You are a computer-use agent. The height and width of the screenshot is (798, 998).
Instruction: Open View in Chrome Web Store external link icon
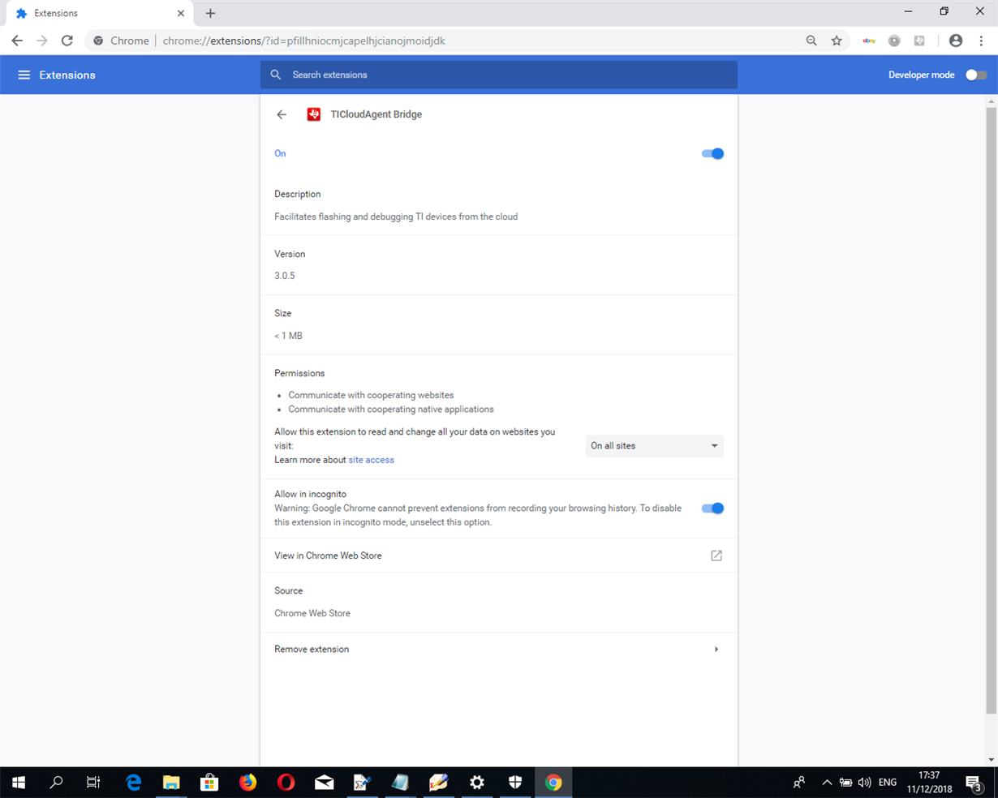pos(716,556)
